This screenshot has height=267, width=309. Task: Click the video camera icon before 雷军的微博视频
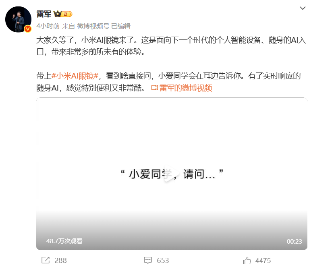click(x=155, y=88)
